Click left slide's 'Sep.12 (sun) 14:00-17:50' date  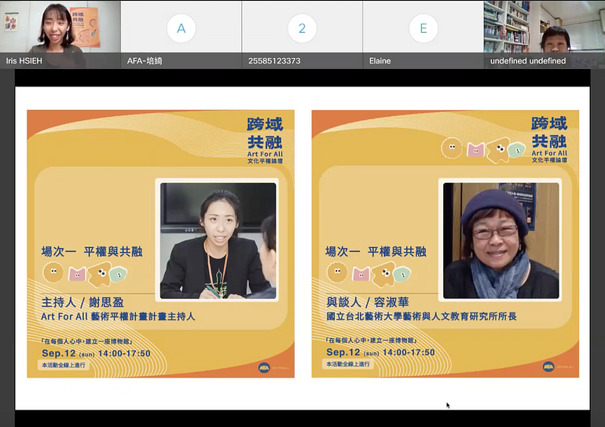(96, 353)
